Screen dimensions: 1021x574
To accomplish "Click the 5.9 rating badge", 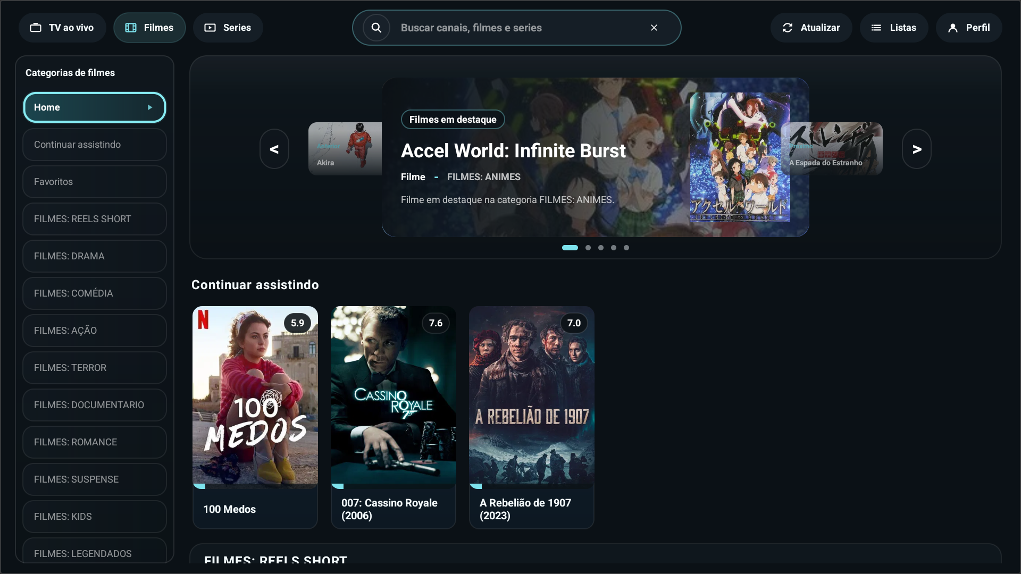I will 298,323.
